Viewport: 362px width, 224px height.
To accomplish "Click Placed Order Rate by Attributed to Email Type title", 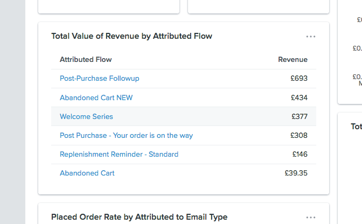I will click(x=139, y=217).
